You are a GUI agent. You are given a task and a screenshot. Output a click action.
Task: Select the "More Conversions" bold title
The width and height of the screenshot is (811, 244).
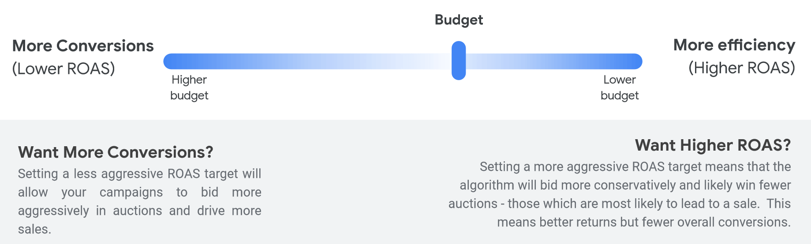83,46
